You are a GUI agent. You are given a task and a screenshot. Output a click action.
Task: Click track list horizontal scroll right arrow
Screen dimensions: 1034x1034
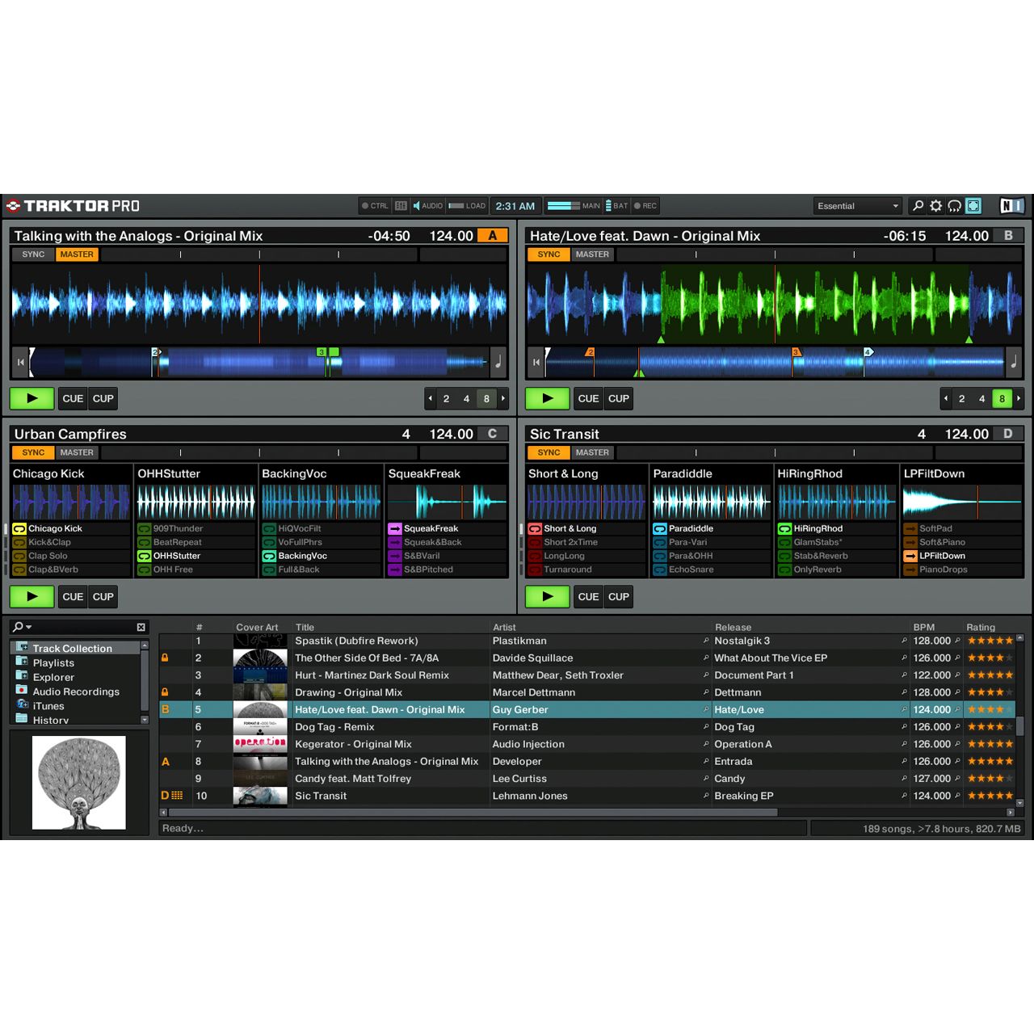1010,813
